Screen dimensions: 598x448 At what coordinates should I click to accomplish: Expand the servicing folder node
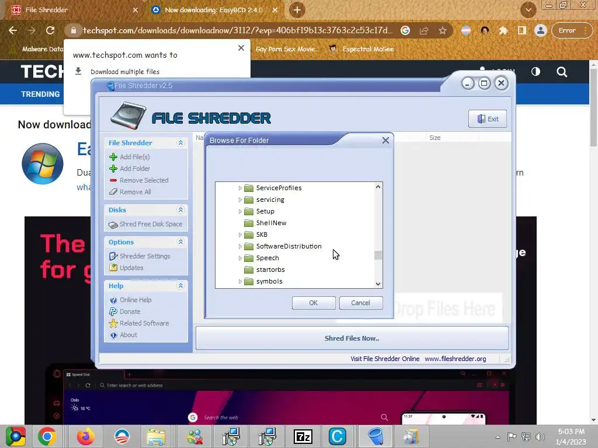pyautogui.click(x=240, y=199)
